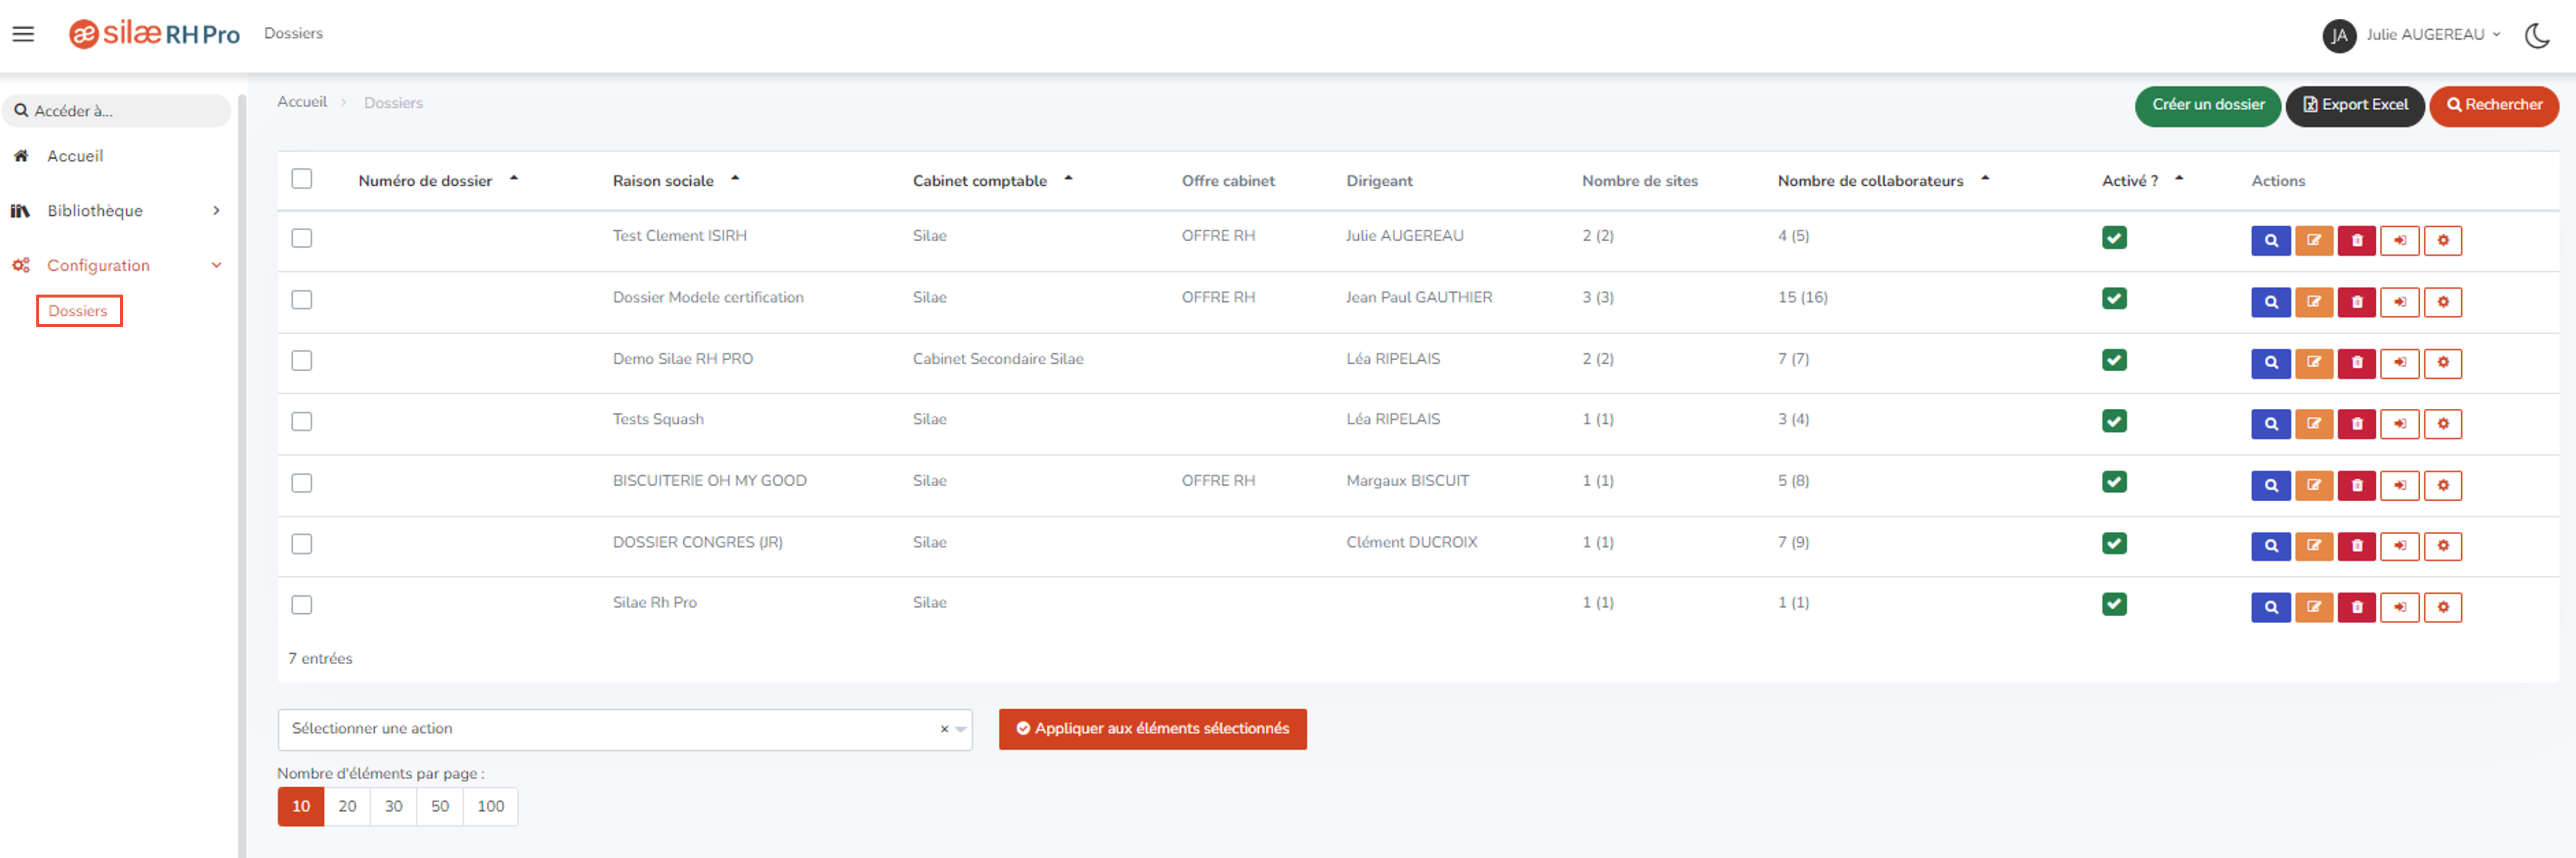Collapse the Configuration sidebar section
This screenshot has height=858, width=2576.
coord(116,266)
